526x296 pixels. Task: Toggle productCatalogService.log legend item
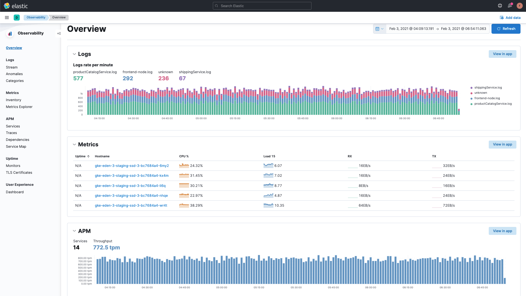(x=493, y=104)
